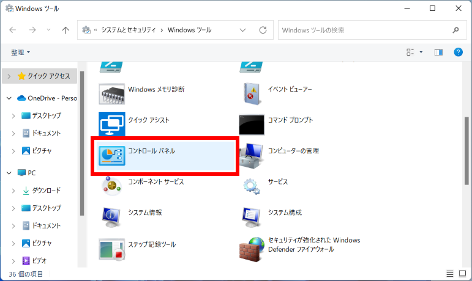Click the ステップ記録ツール label
The image size is (472, 281).
pyautogui.click(x=152, y=244)
